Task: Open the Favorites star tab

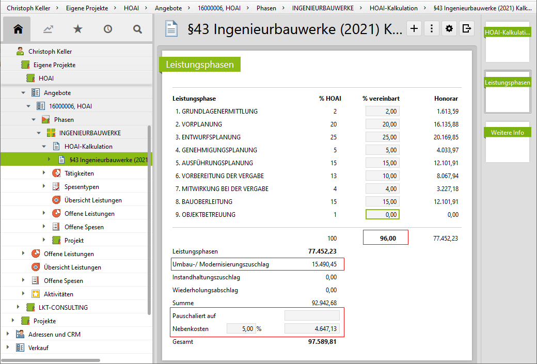Action: pos(77,29)
